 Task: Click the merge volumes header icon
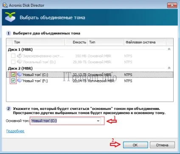tap(10, 17)
